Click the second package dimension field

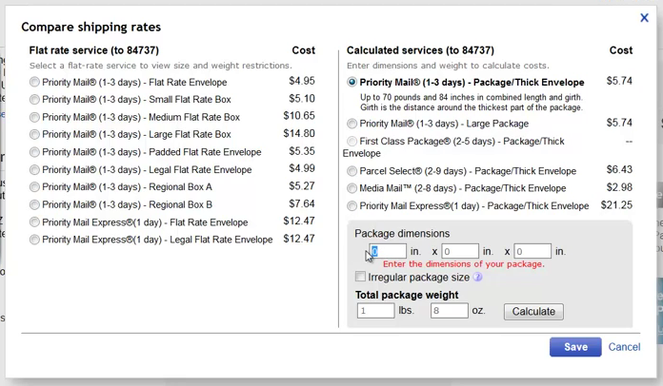tap(460, 251)
